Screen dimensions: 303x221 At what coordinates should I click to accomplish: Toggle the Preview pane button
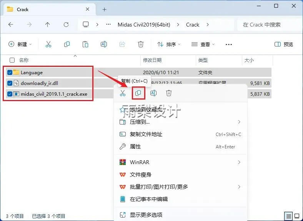click(284, 45)
